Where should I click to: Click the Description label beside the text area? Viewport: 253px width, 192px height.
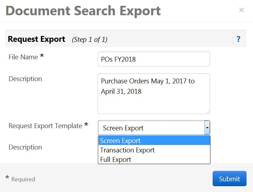click(25, 79)
